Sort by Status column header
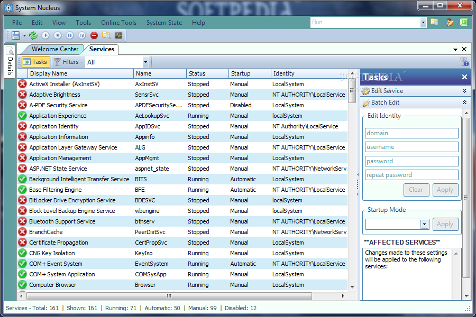The image size is (476, 317). pyautogui.click(x=207, y=73)
